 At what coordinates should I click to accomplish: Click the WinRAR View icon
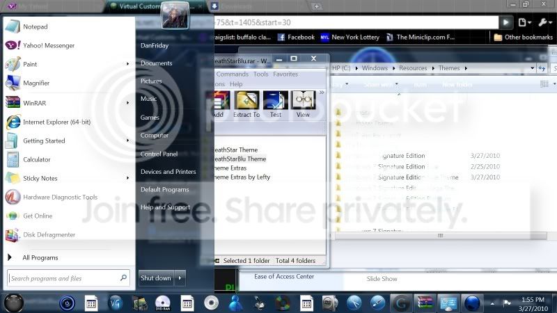[x=303, y=104]
